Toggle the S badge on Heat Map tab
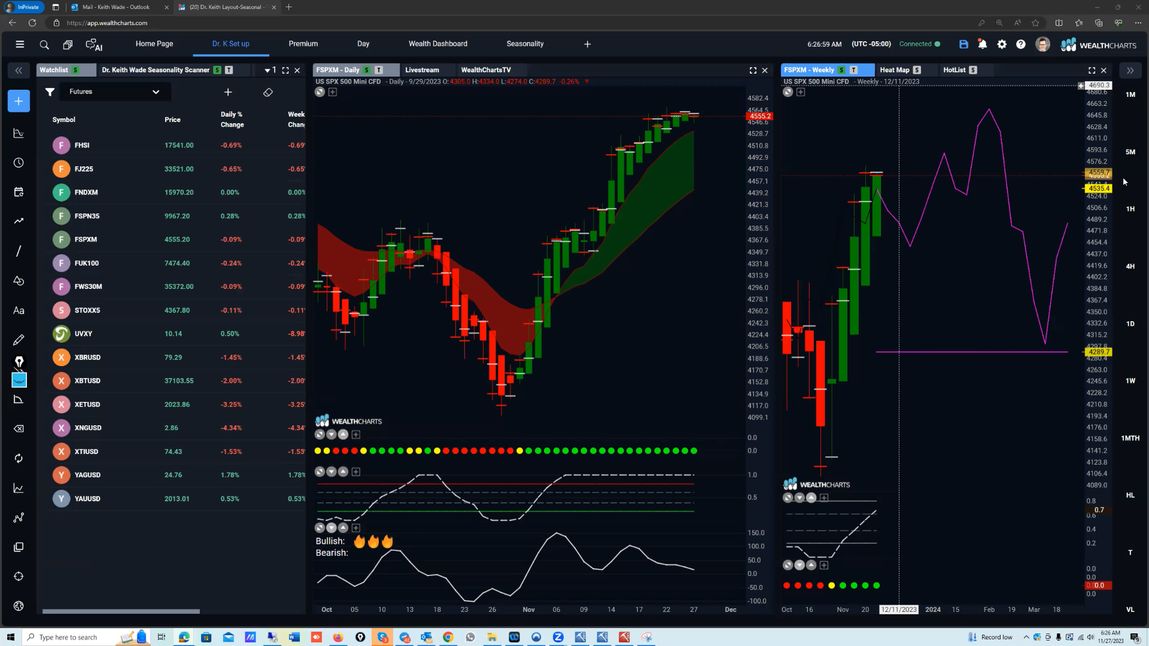 tap(917, 71)
